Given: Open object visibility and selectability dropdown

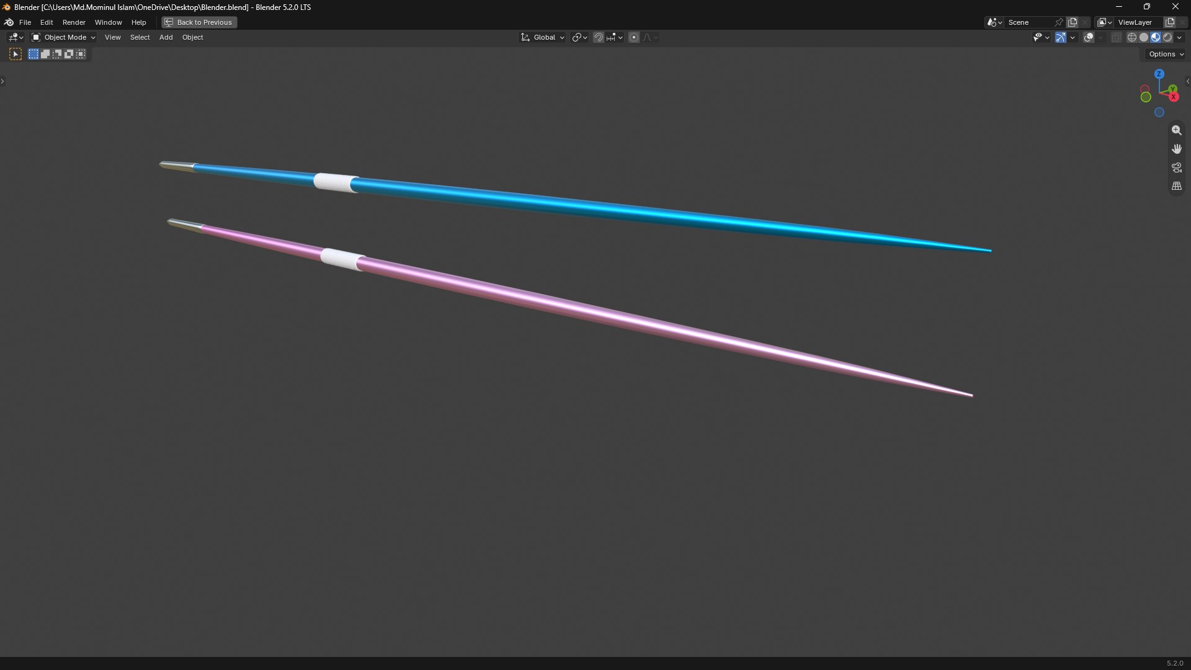Looking at the screenshot, I should coord(1041,37).
